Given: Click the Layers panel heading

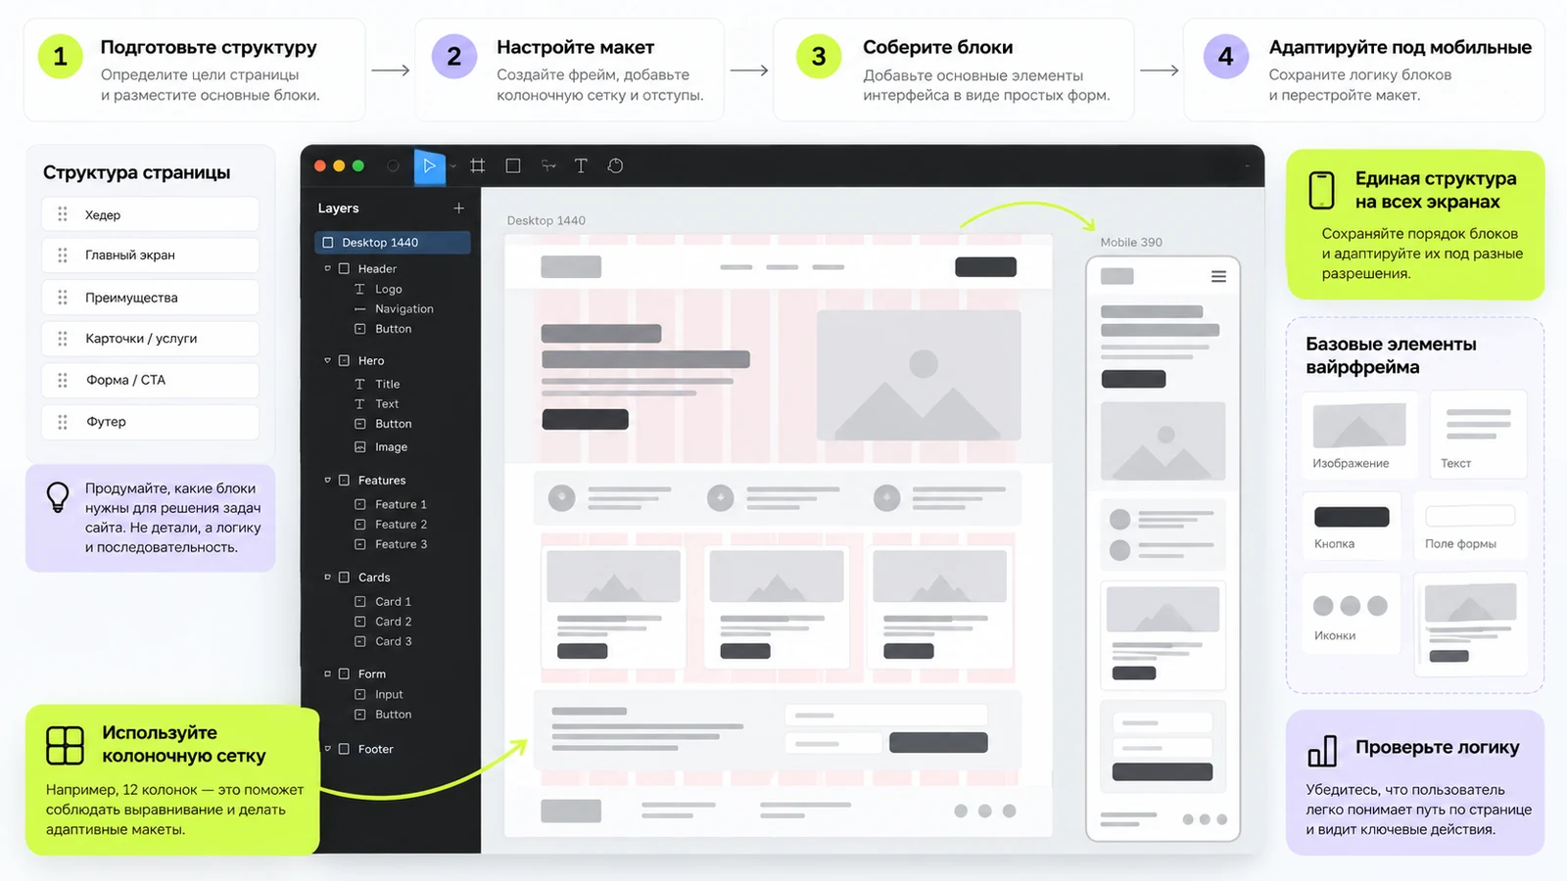Looking at the screenshot, I should (339, 209).
